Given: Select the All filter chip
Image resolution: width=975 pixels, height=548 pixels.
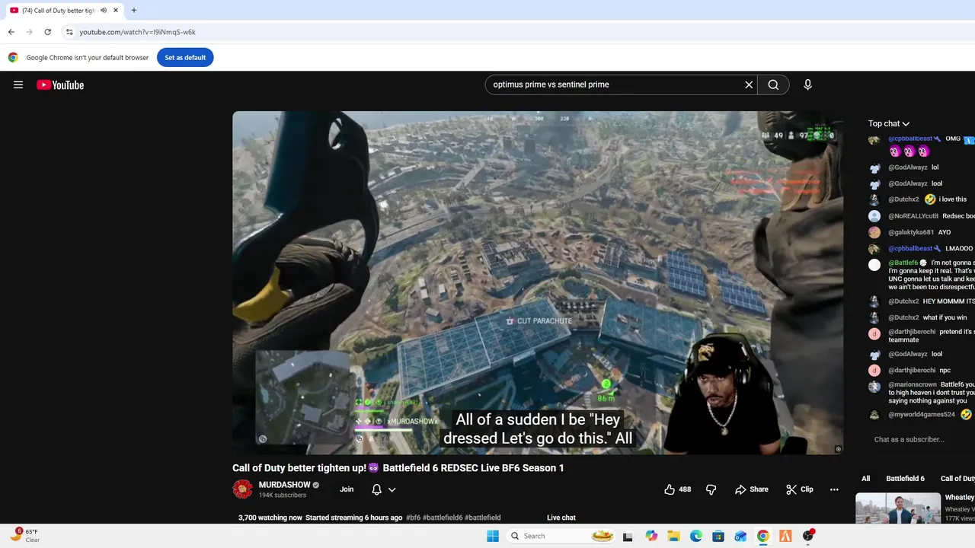Looking at the screenshot, I should click(865, 479).
